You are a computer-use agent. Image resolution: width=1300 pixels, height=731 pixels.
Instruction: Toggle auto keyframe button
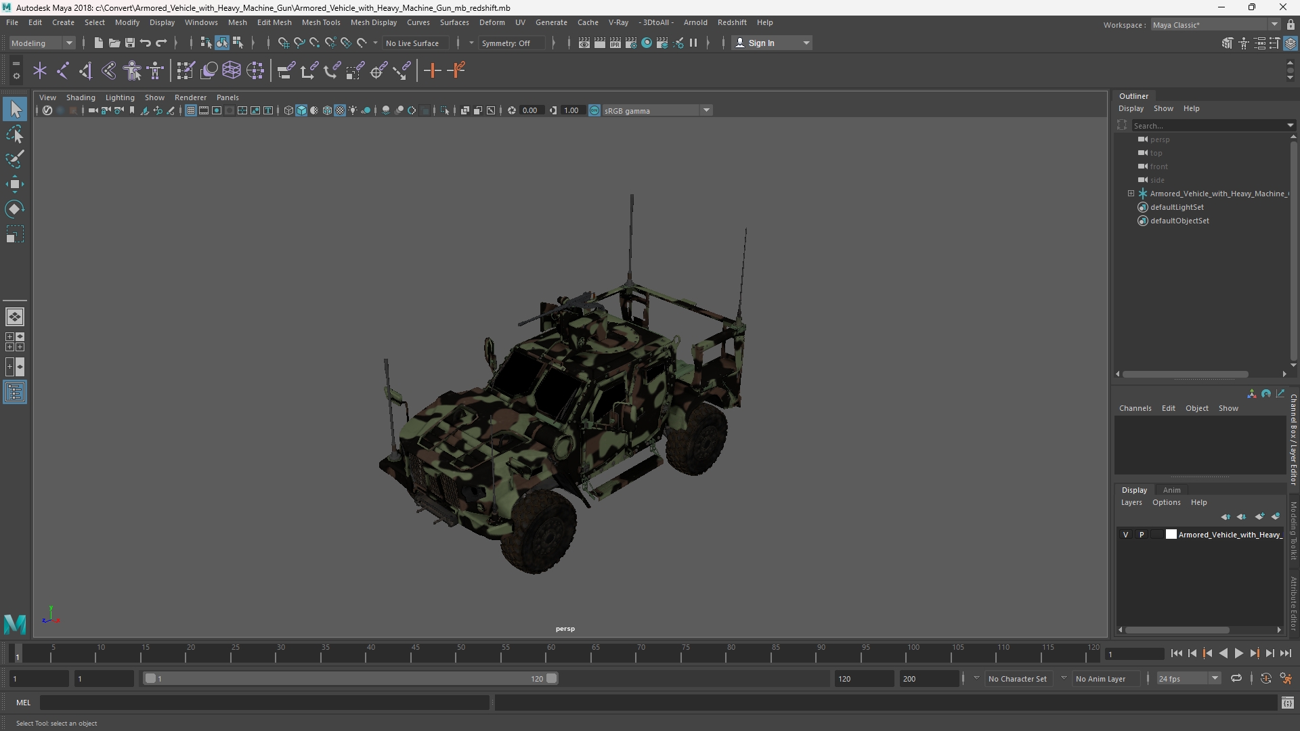(1266, 678)
